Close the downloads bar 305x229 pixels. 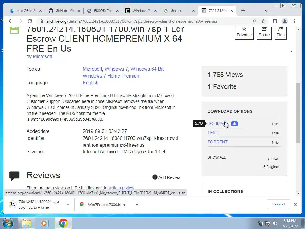click(x=295, y=204)
